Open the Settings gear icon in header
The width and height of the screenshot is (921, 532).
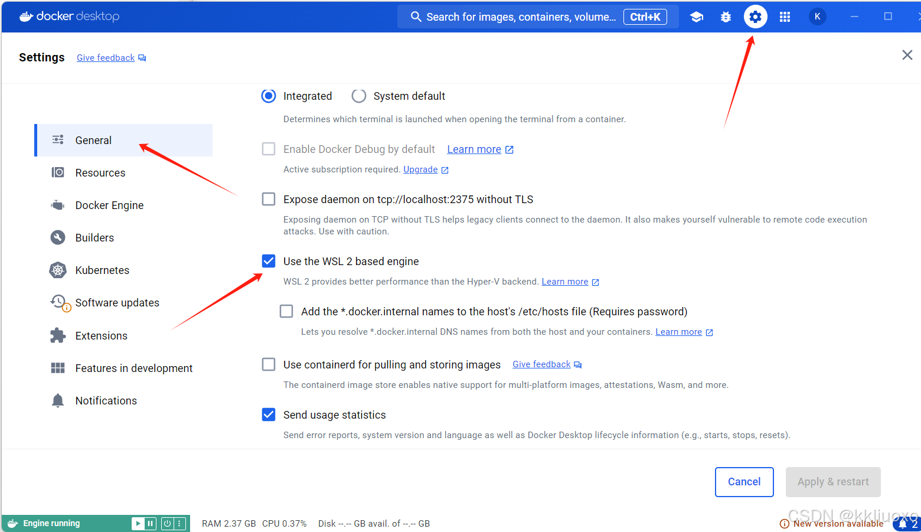click(755, 17)
